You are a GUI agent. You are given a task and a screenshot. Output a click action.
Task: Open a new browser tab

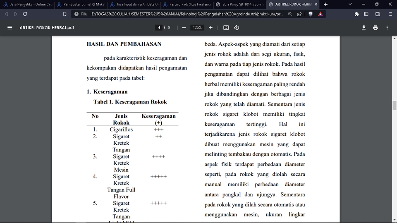point(326,4)
